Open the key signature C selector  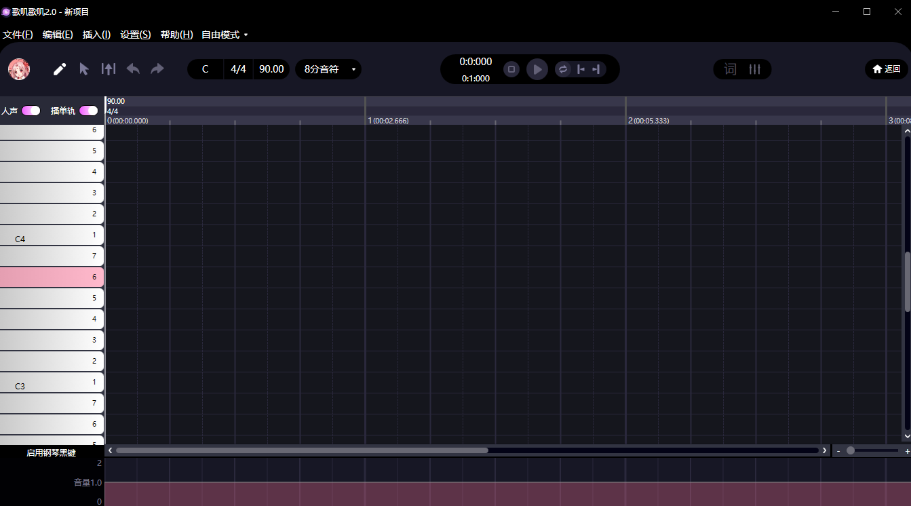[x=205, y=69]
